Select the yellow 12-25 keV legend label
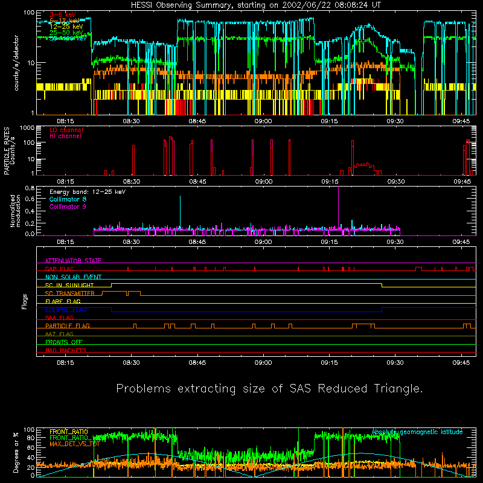This screenshot has height=483, width=483. tap(66, 27)
